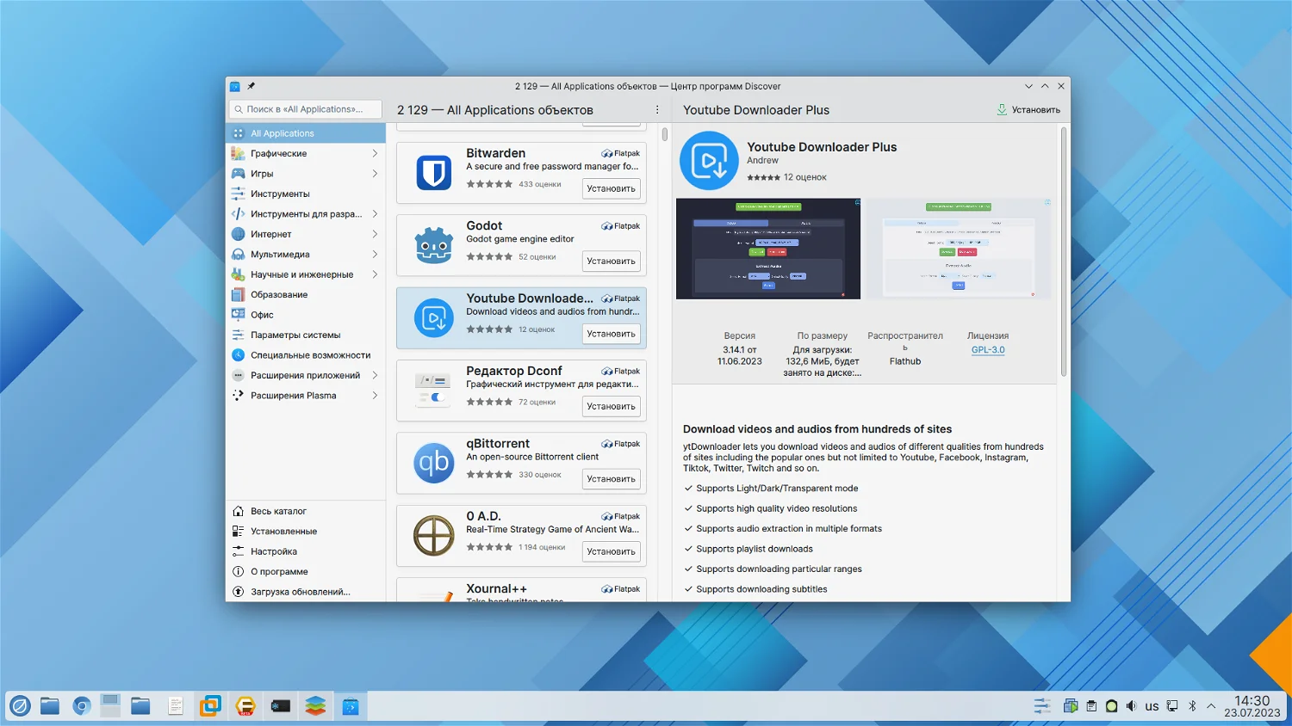This screenshot has width=1292, height=726.
Task: Open the volume icon in system tray
Action: (x=1131, y=706)
